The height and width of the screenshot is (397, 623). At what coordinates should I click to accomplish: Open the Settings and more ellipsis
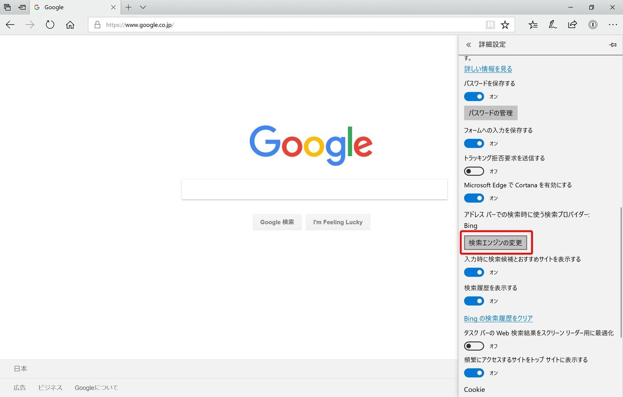(x=613, y=25)
